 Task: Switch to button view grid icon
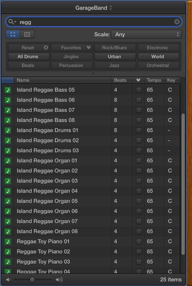coord(13,34)
